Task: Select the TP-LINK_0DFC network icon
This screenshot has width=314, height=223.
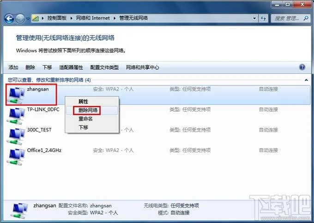Action: (x=16, y=116)
